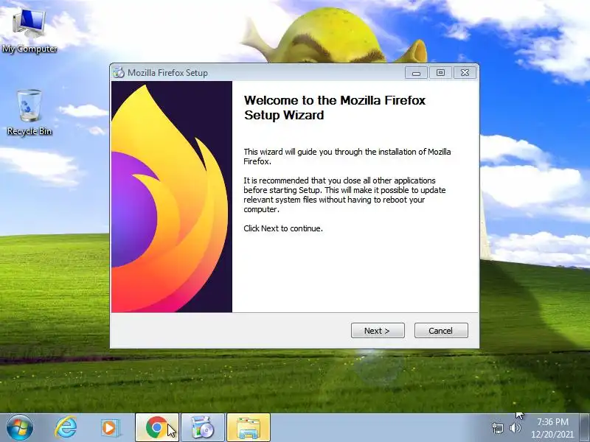Click the Next button in Firefox Setup

(x=378, y=330)
